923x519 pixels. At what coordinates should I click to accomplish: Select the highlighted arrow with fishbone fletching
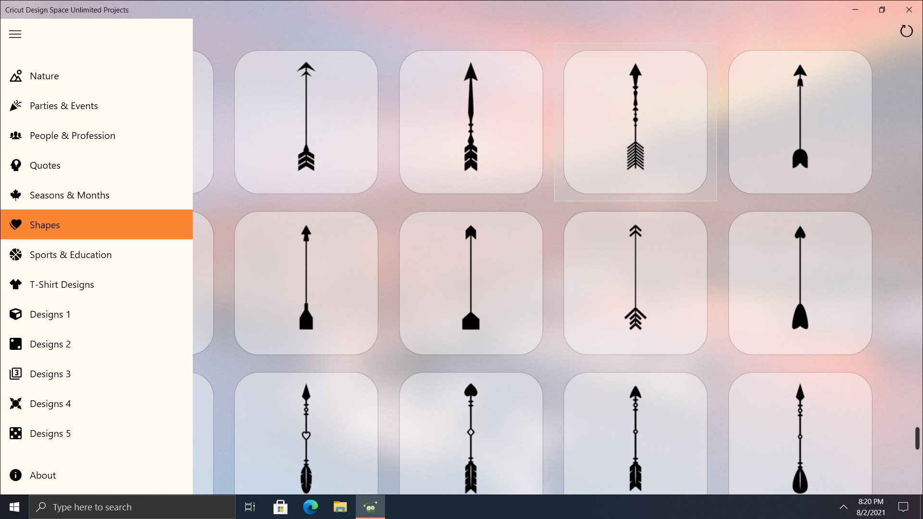pyautogui.click(x=635, y=122)
